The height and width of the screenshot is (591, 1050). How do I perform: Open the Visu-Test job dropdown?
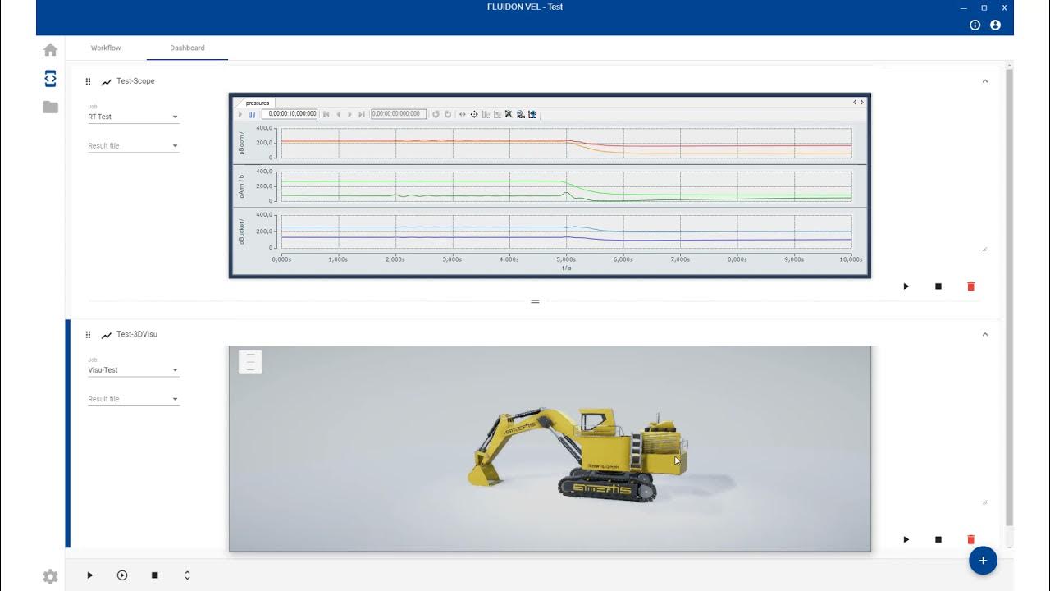(x=133, y=370)
